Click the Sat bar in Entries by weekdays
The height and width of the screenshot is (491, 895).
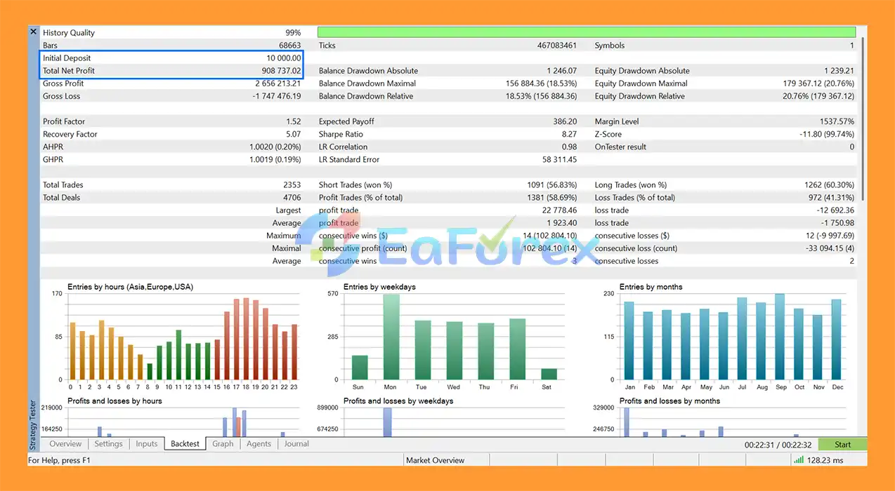point(549,374)
